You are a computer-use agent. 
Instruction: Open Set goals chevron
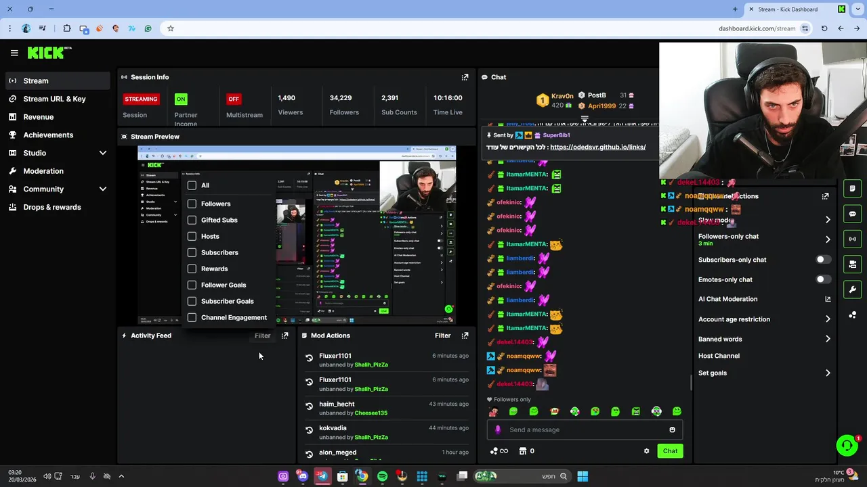828,373
